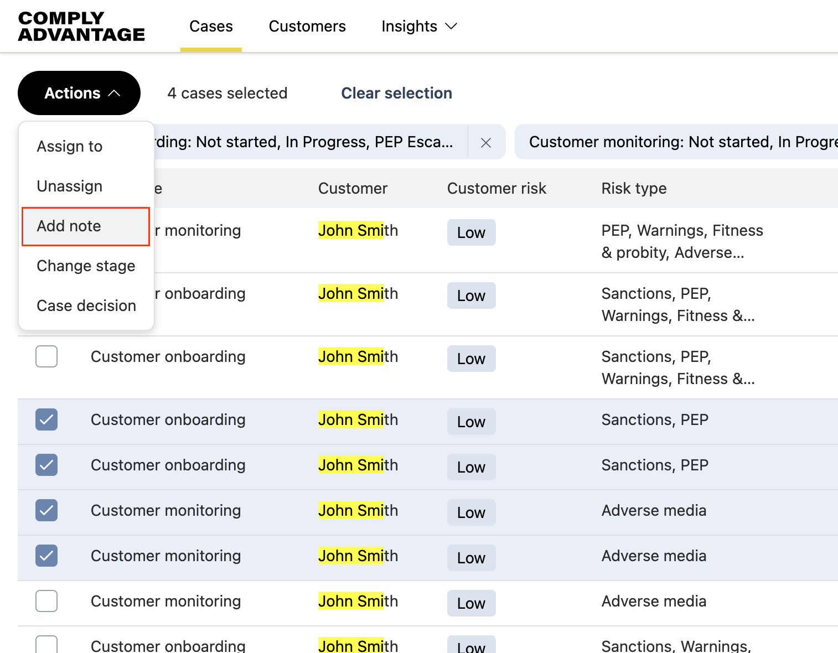Collapse the Actions dropdown menu
The height and width of the screenshot is (653, 838).
(x=79, y=93)
